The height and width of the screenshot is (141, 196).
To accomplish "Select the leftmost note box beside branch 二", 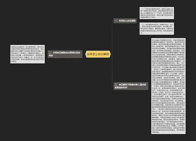I will coord(27,54).
